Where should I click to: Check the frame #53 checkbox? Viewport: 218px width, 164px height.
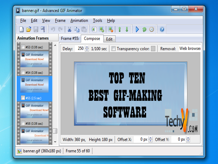coord(23,47)
